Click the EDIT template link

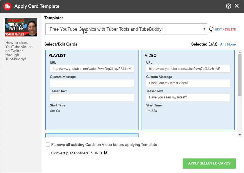click(x=218, y=29)
